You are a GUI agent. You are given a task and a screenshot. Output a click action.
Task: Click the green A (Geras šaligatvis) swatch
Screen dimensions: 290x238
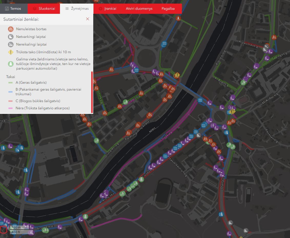coord(11,83)
